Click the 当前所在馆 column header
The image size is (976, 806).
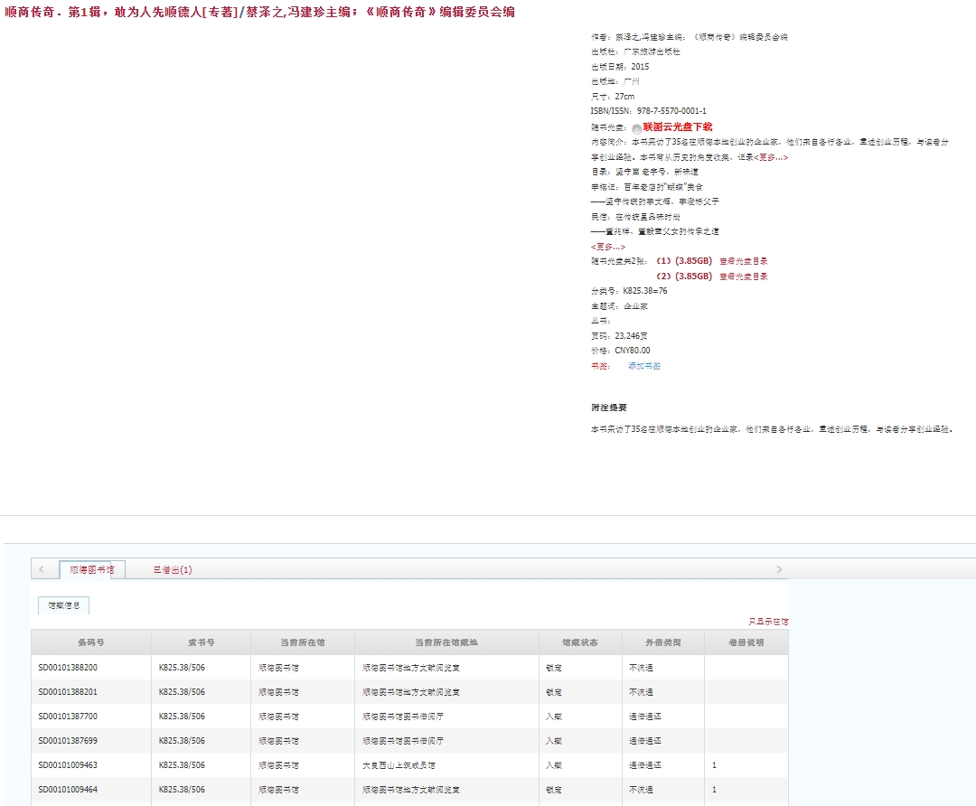(x=303, y=642)
